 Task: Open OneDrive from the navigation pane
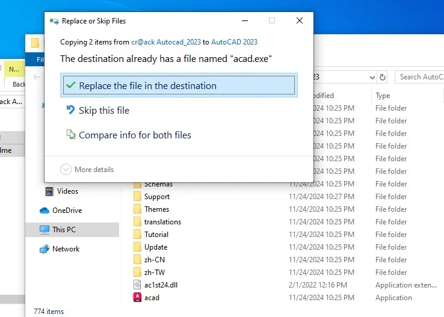[x=66, y=211]
